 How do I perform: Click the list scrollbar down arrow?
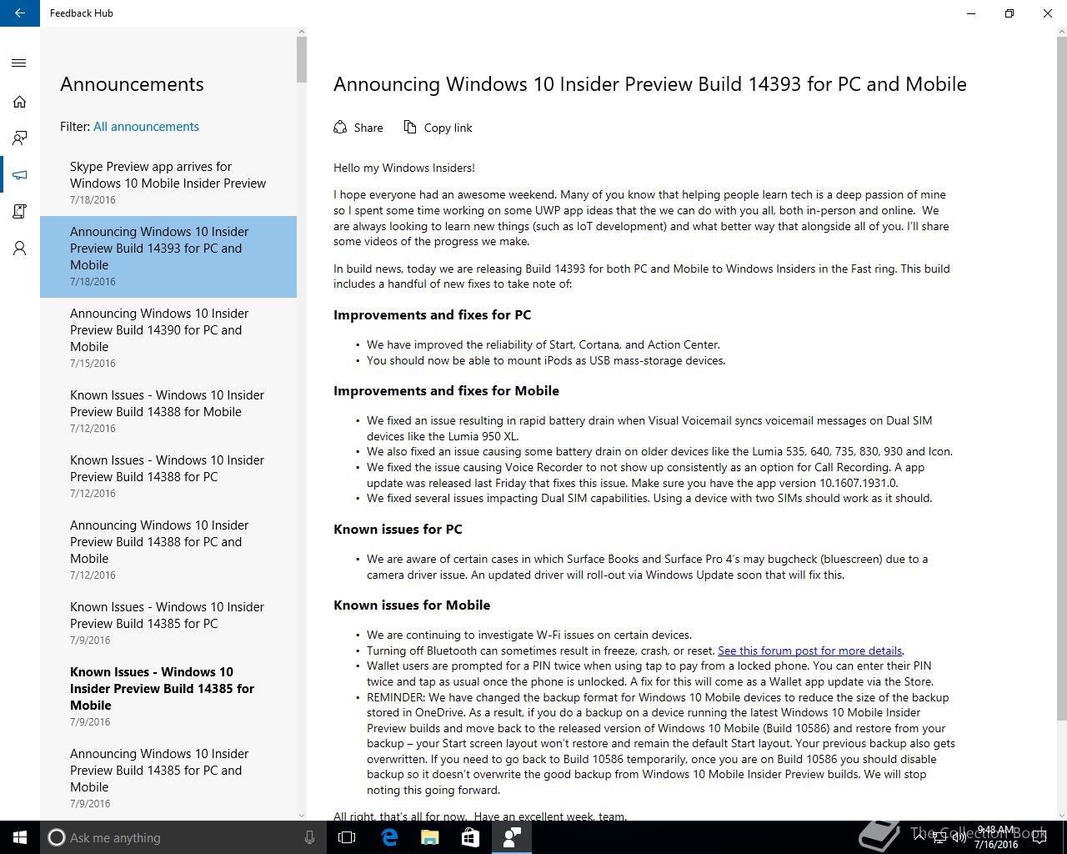(x=302, y=815)
